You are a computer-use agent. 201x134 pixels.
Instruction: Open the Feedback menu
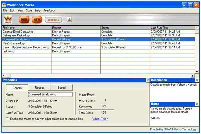[x=49, y=11]
